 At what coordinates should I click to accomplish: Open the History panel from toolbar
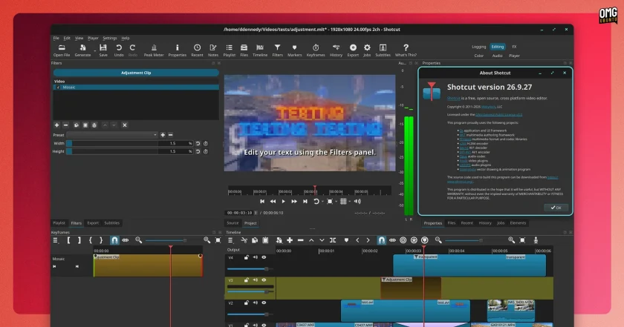(x=336, y=50)
